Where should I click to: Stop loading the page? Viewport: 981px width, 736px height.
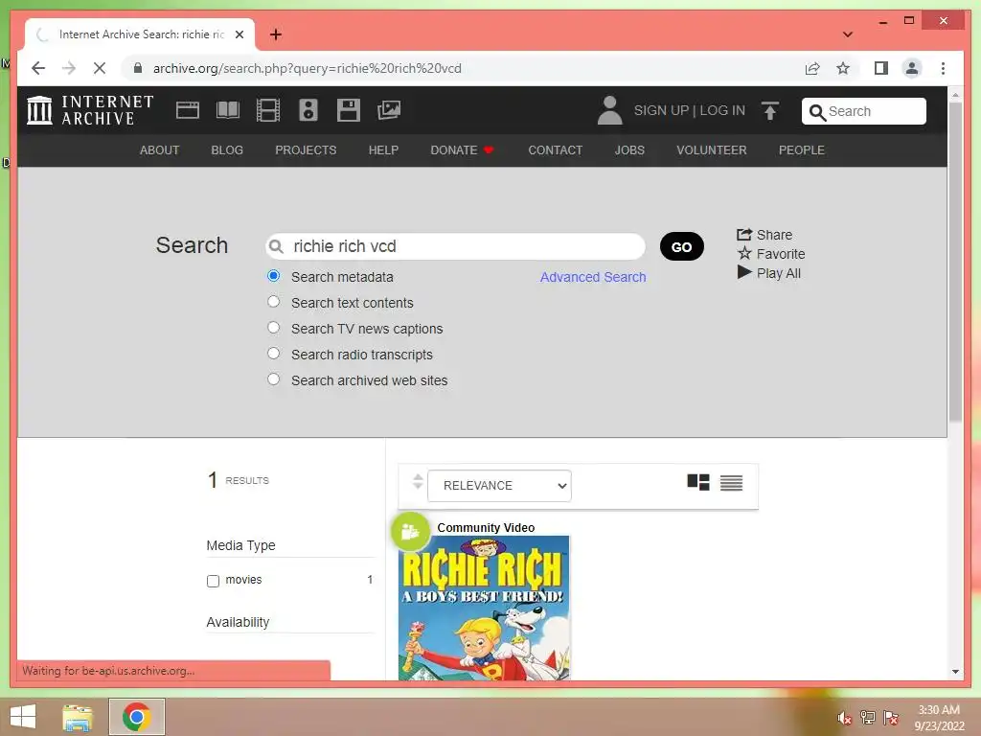(100, 68)
